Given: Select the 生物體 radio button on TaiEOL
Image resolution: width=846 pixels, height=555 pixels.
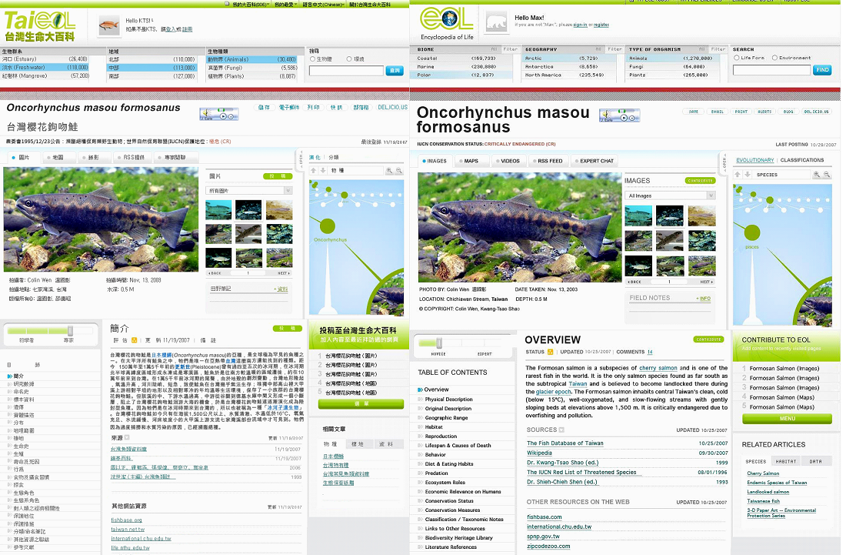Looking at the screenshot, I should tap(313, 59).
